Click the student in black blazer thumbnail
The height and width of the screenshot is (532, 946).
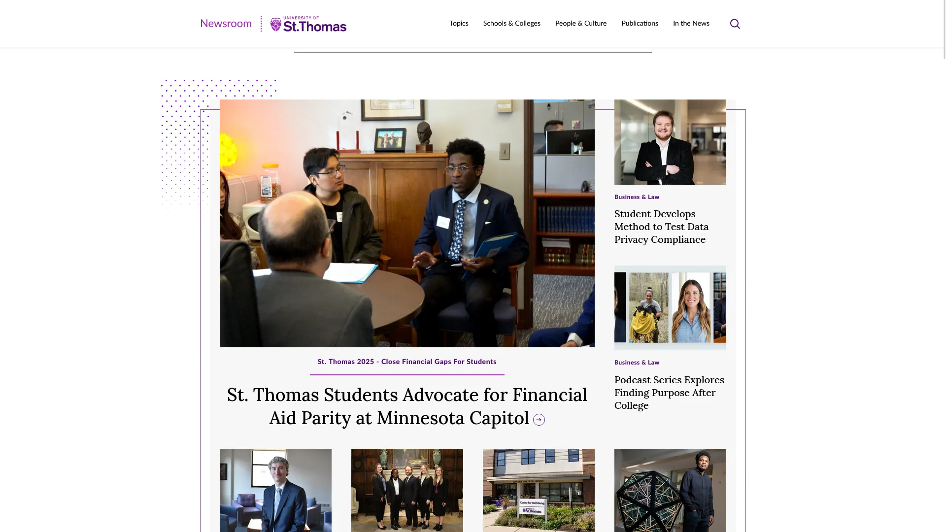click(x=670, y=142)
